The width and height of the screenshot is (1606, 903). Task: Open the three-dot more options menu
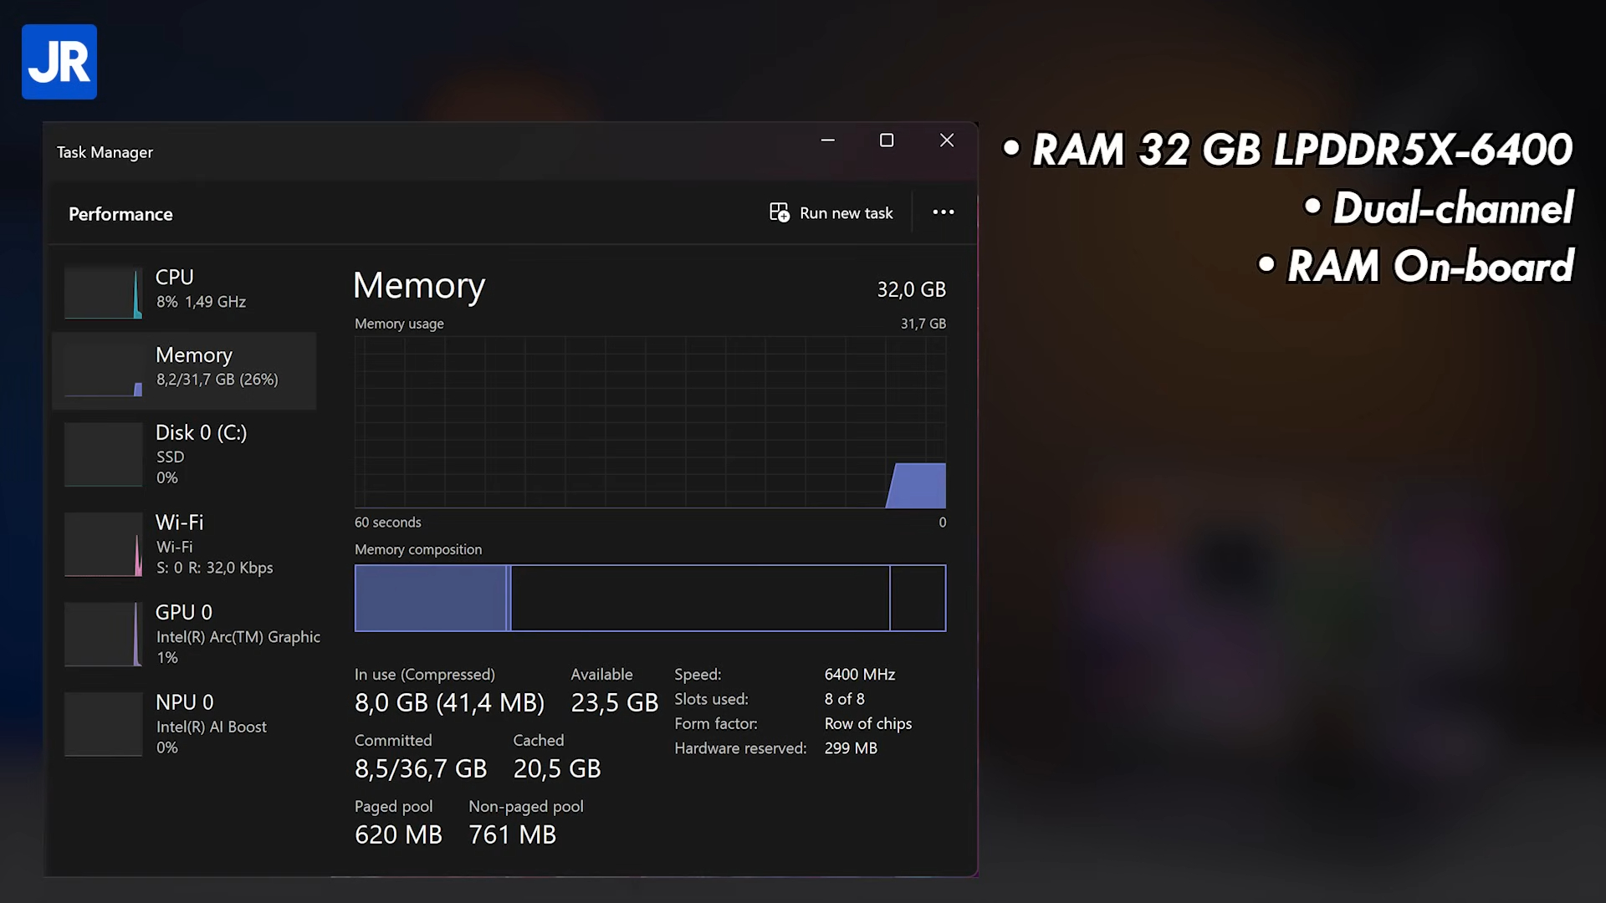click(943, 212)
